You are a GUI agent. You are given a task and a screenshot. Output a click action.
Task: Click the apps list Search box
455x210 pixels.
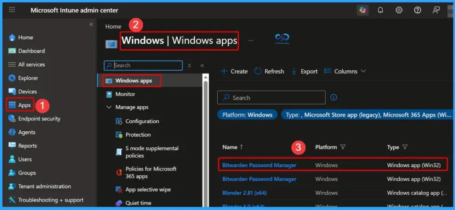271,97
